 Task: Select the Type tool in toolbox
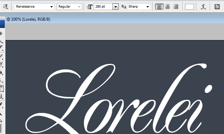tap(1, 89)
